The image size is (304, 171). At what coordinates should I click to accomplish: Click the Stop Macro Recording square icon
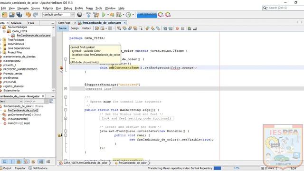[x=182, y=28]
